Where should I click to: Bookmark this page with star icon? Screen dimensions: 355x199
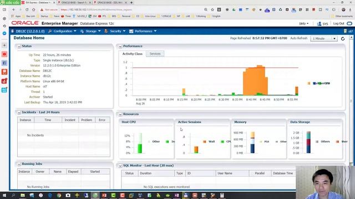212,10
